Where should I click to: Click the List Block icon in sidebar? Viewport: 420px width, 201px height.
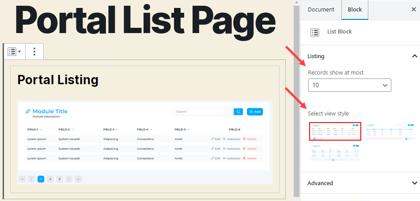(x=315, y=32)
